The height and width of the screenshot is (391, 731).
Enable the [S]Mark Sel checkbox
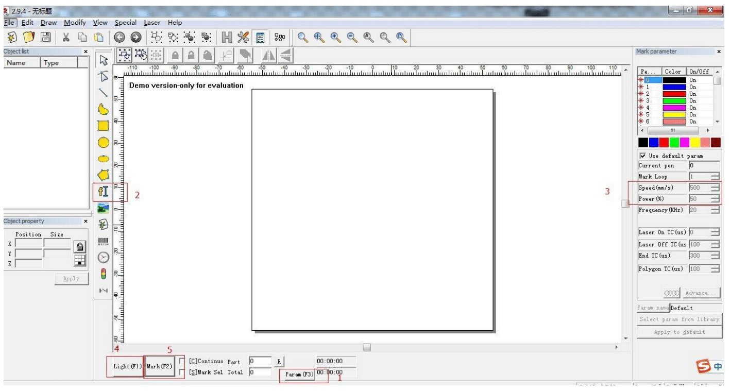pyautogui.click(x=182, y=371)
